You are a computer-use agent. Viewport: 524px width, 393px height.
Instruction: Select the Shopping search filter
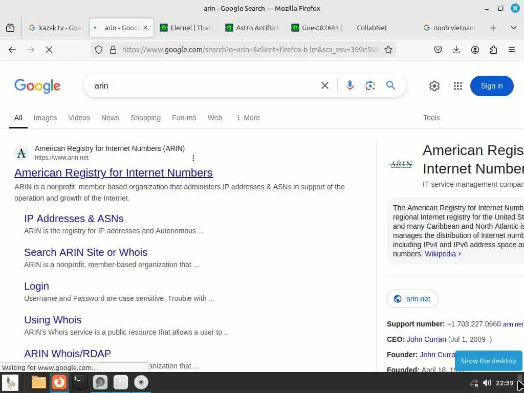coord(145,118)
